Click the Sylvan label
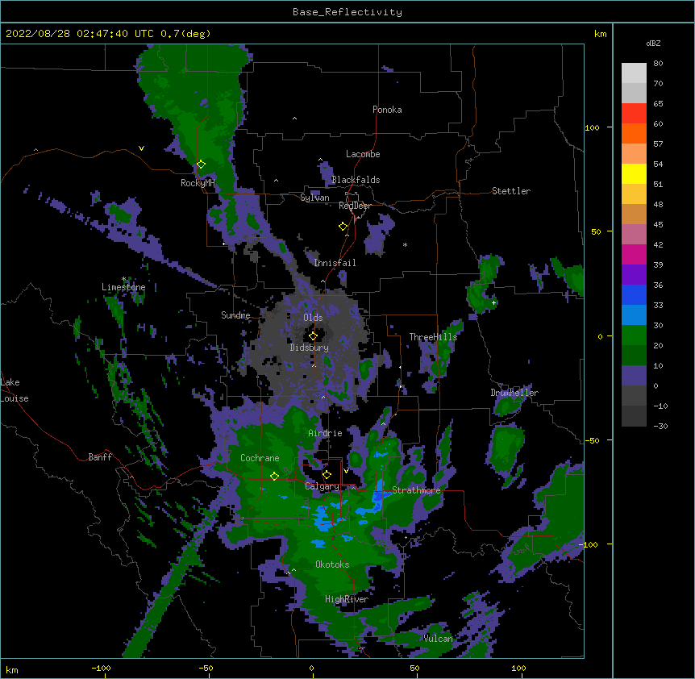695x679 pixels. pyautogui.click(x=314, y=198)
